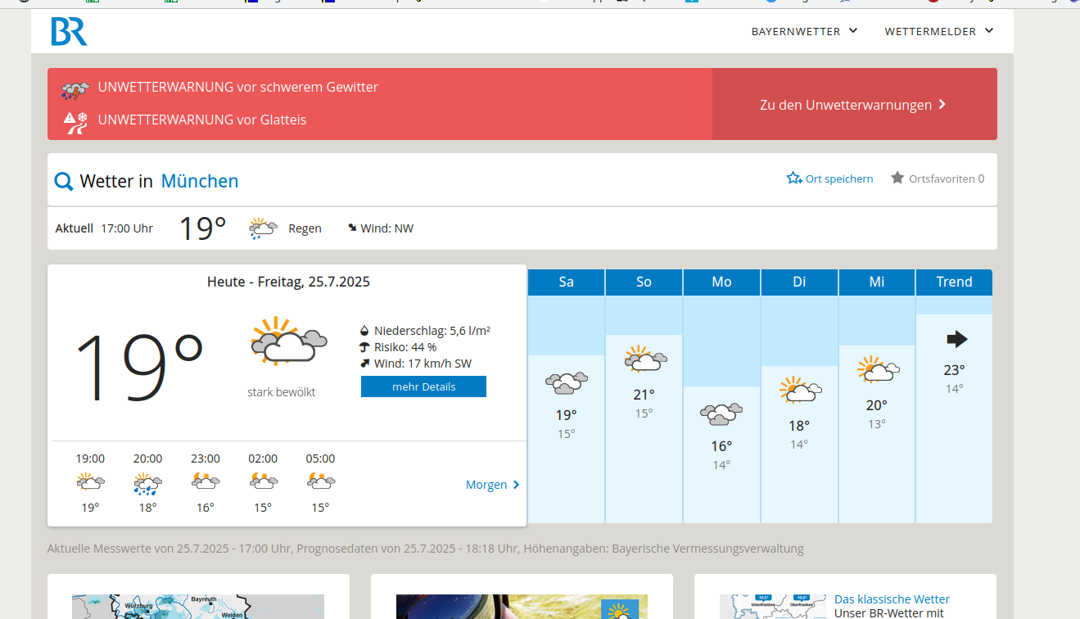Expand the Bayernwetter dropdown menu
Viewport: 1080px width, 619px height.
click(804, 31)
